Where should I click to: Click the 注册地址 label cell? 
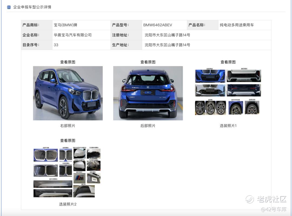click(126, 35)
